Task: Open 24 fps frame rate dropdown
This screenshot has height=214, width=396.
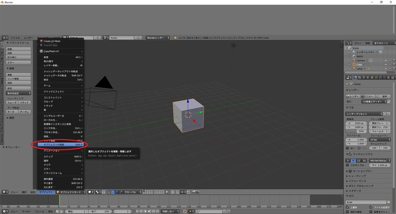Action: point(379,140)
